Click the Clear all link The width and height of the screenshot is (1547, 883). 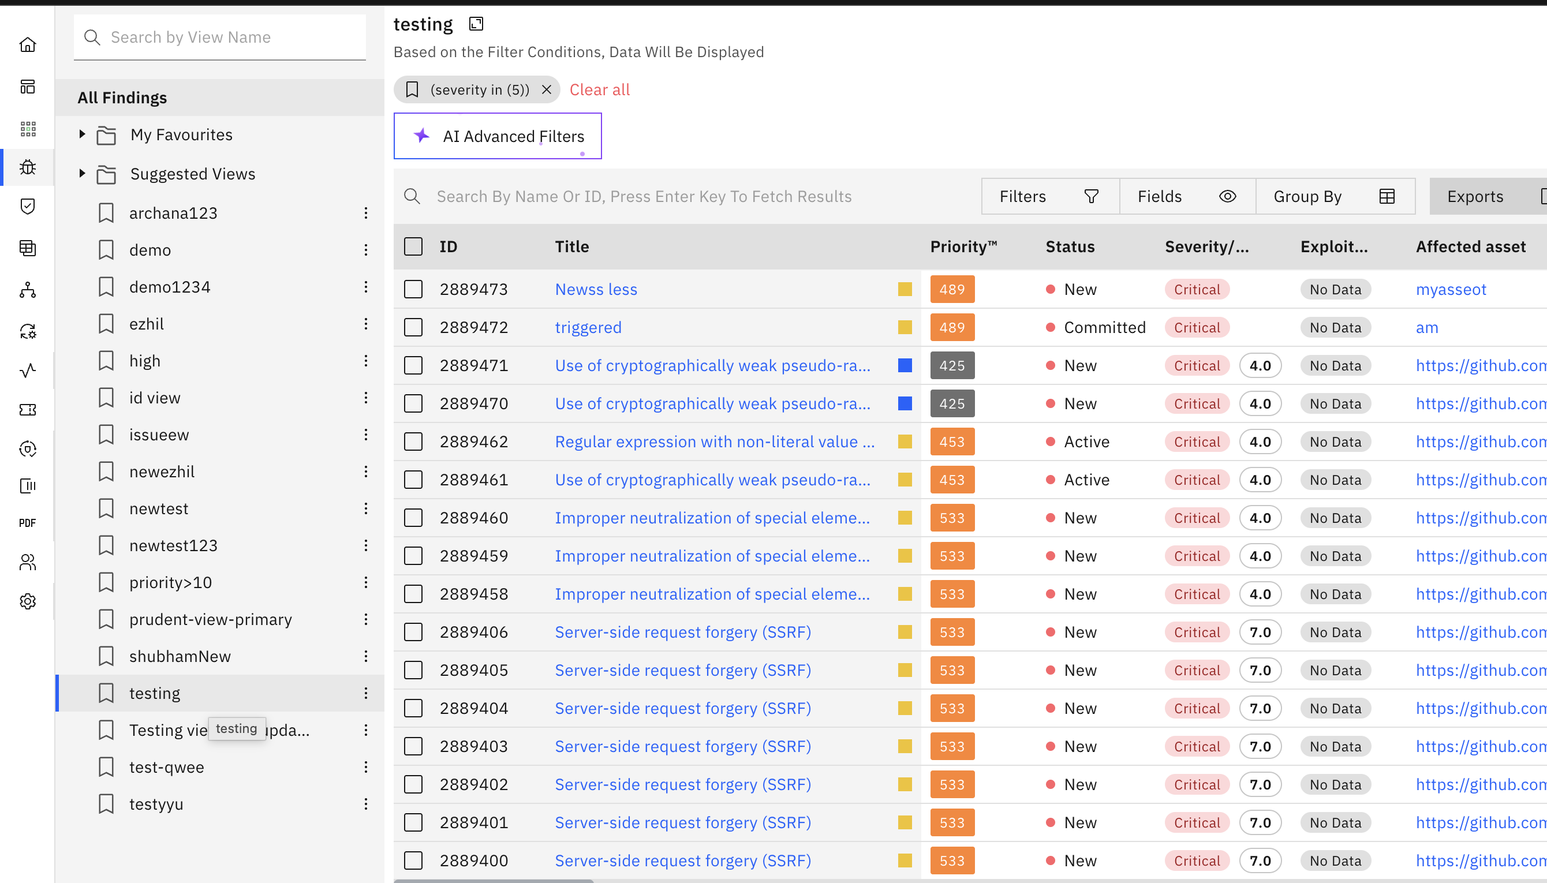tap(599, 90)
